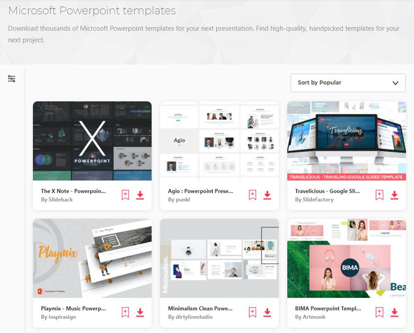Open The X Note preview thumbnail
The image size is (414, 333).
click(x=92, y=141)
